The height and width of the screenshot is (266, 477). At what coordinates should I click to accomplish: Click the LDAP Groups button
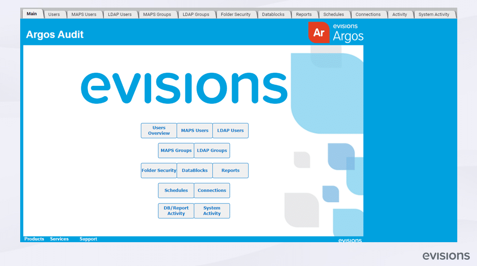click(212, 151)
